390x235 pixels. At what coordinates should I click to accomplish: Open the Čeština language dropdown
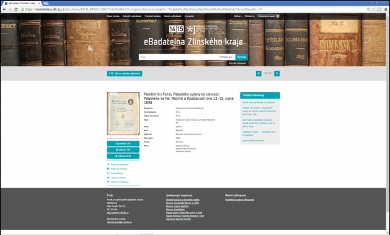(238, 16)
